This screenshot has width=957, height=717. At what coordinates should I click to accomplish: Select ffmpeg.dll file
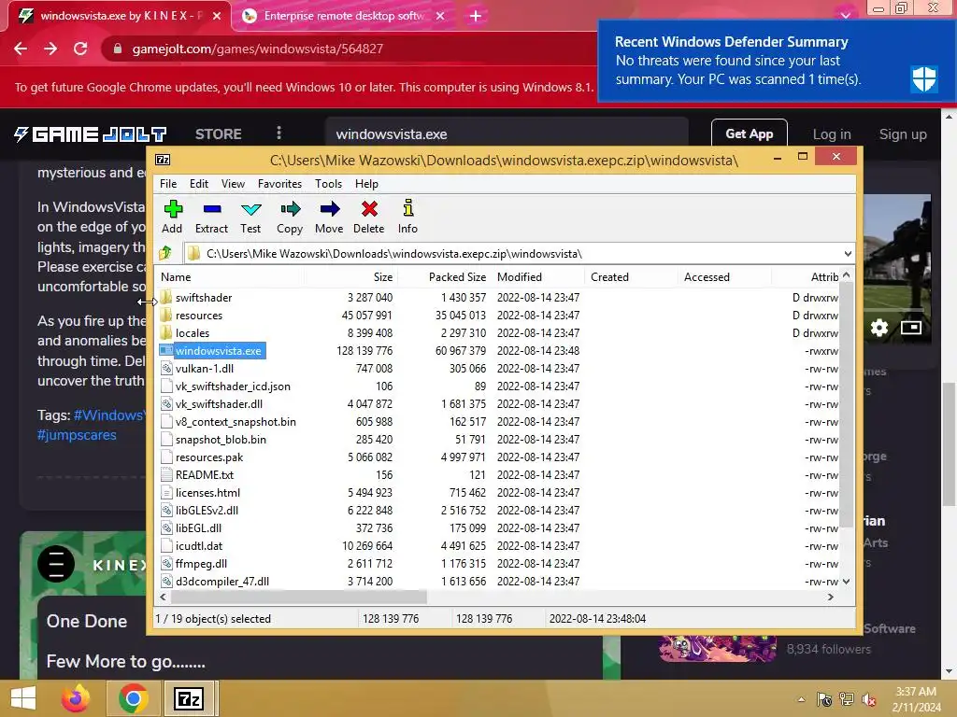point(202,564)
